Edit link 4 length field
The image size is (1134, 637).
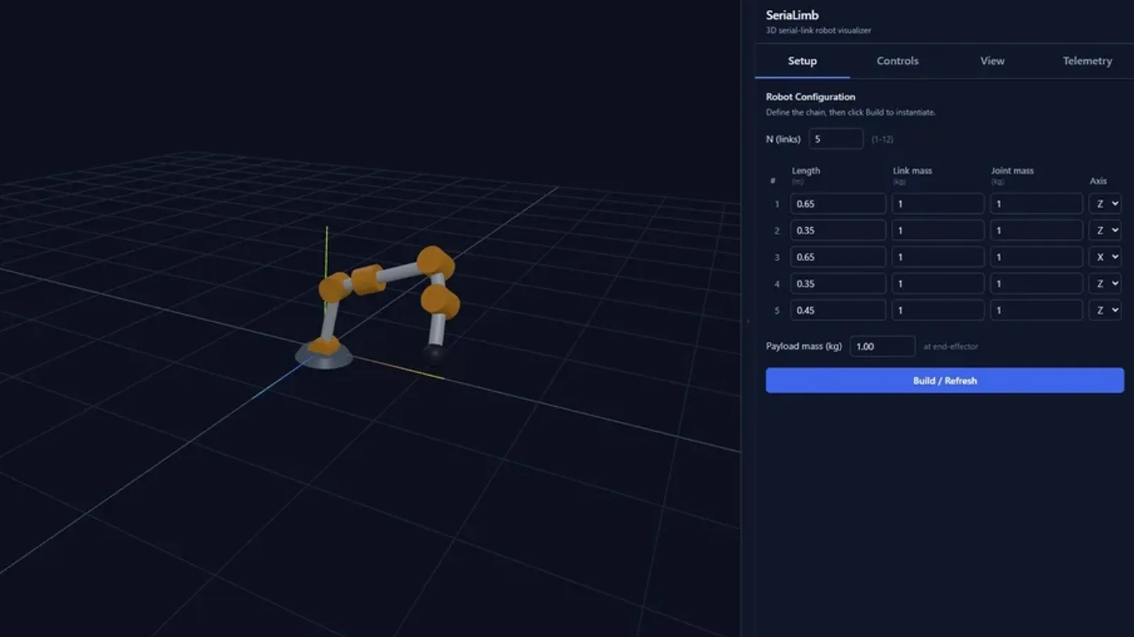tap(838, 284)
